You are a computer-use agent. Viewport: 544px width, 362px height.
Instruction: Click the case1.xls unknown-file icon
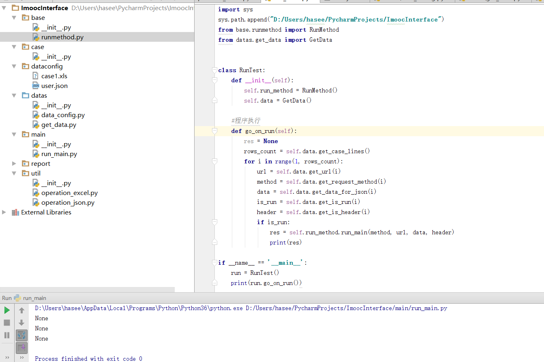pyautogui.click(x=36, y=76)
